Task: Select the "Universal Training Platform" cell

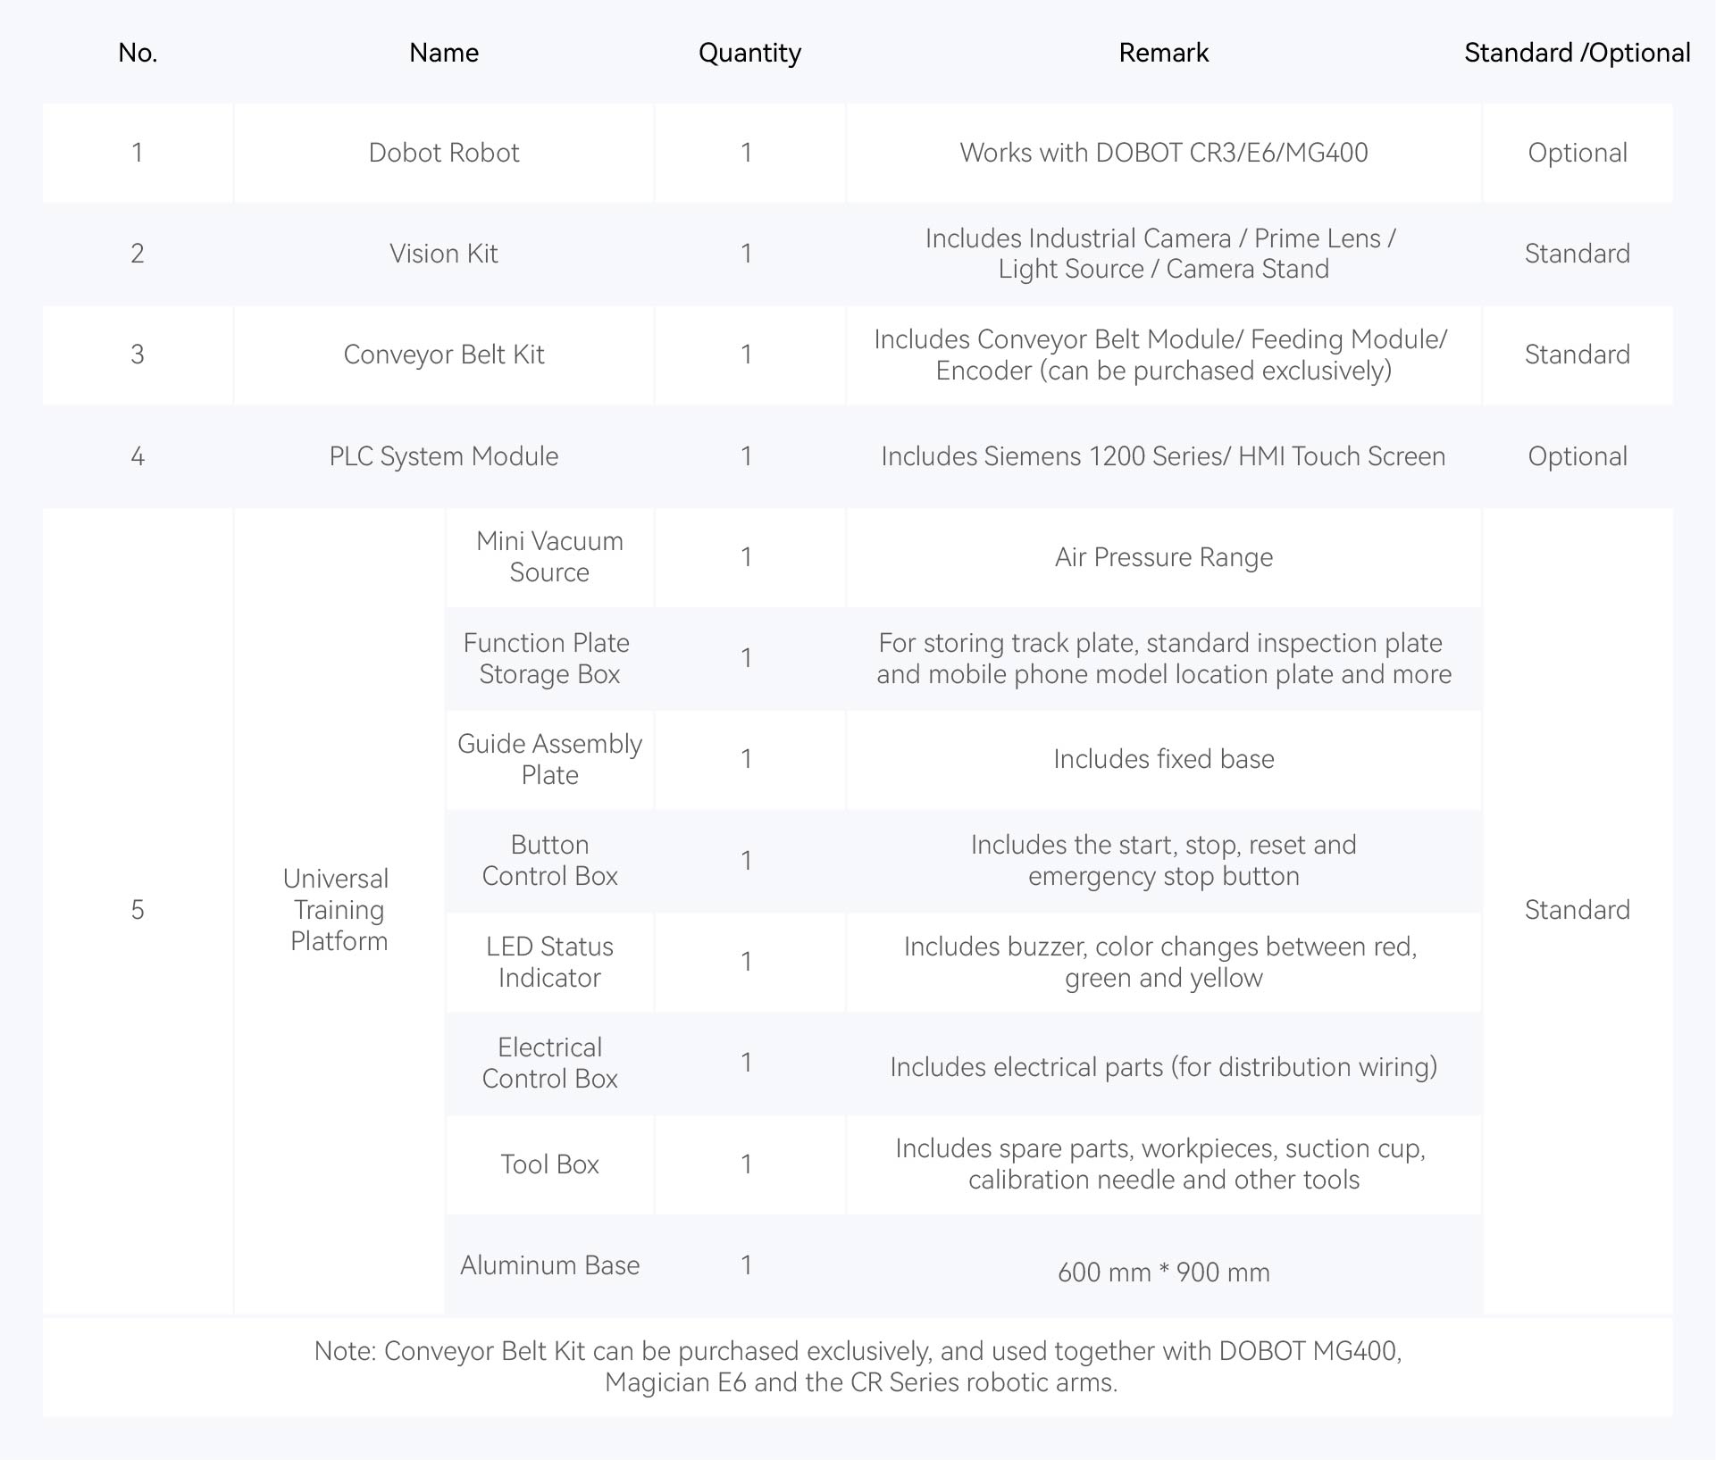Action: pyautogui.click(x=339, y=910)
